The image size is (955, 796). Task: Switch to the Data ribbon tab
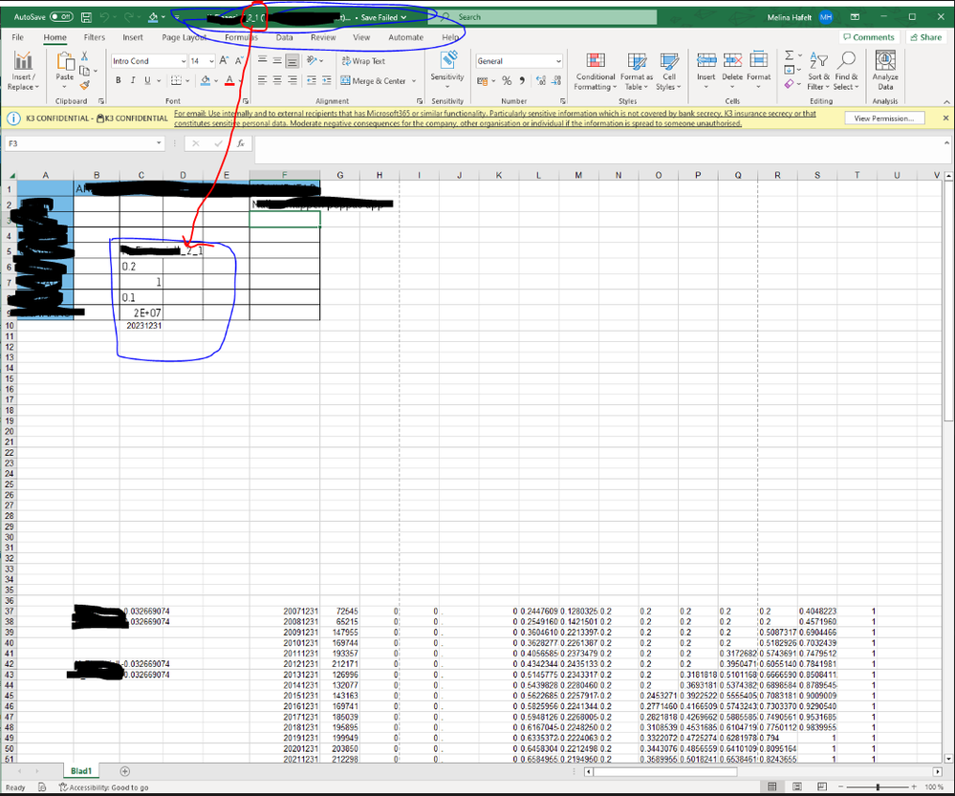(x=285, y=38)
